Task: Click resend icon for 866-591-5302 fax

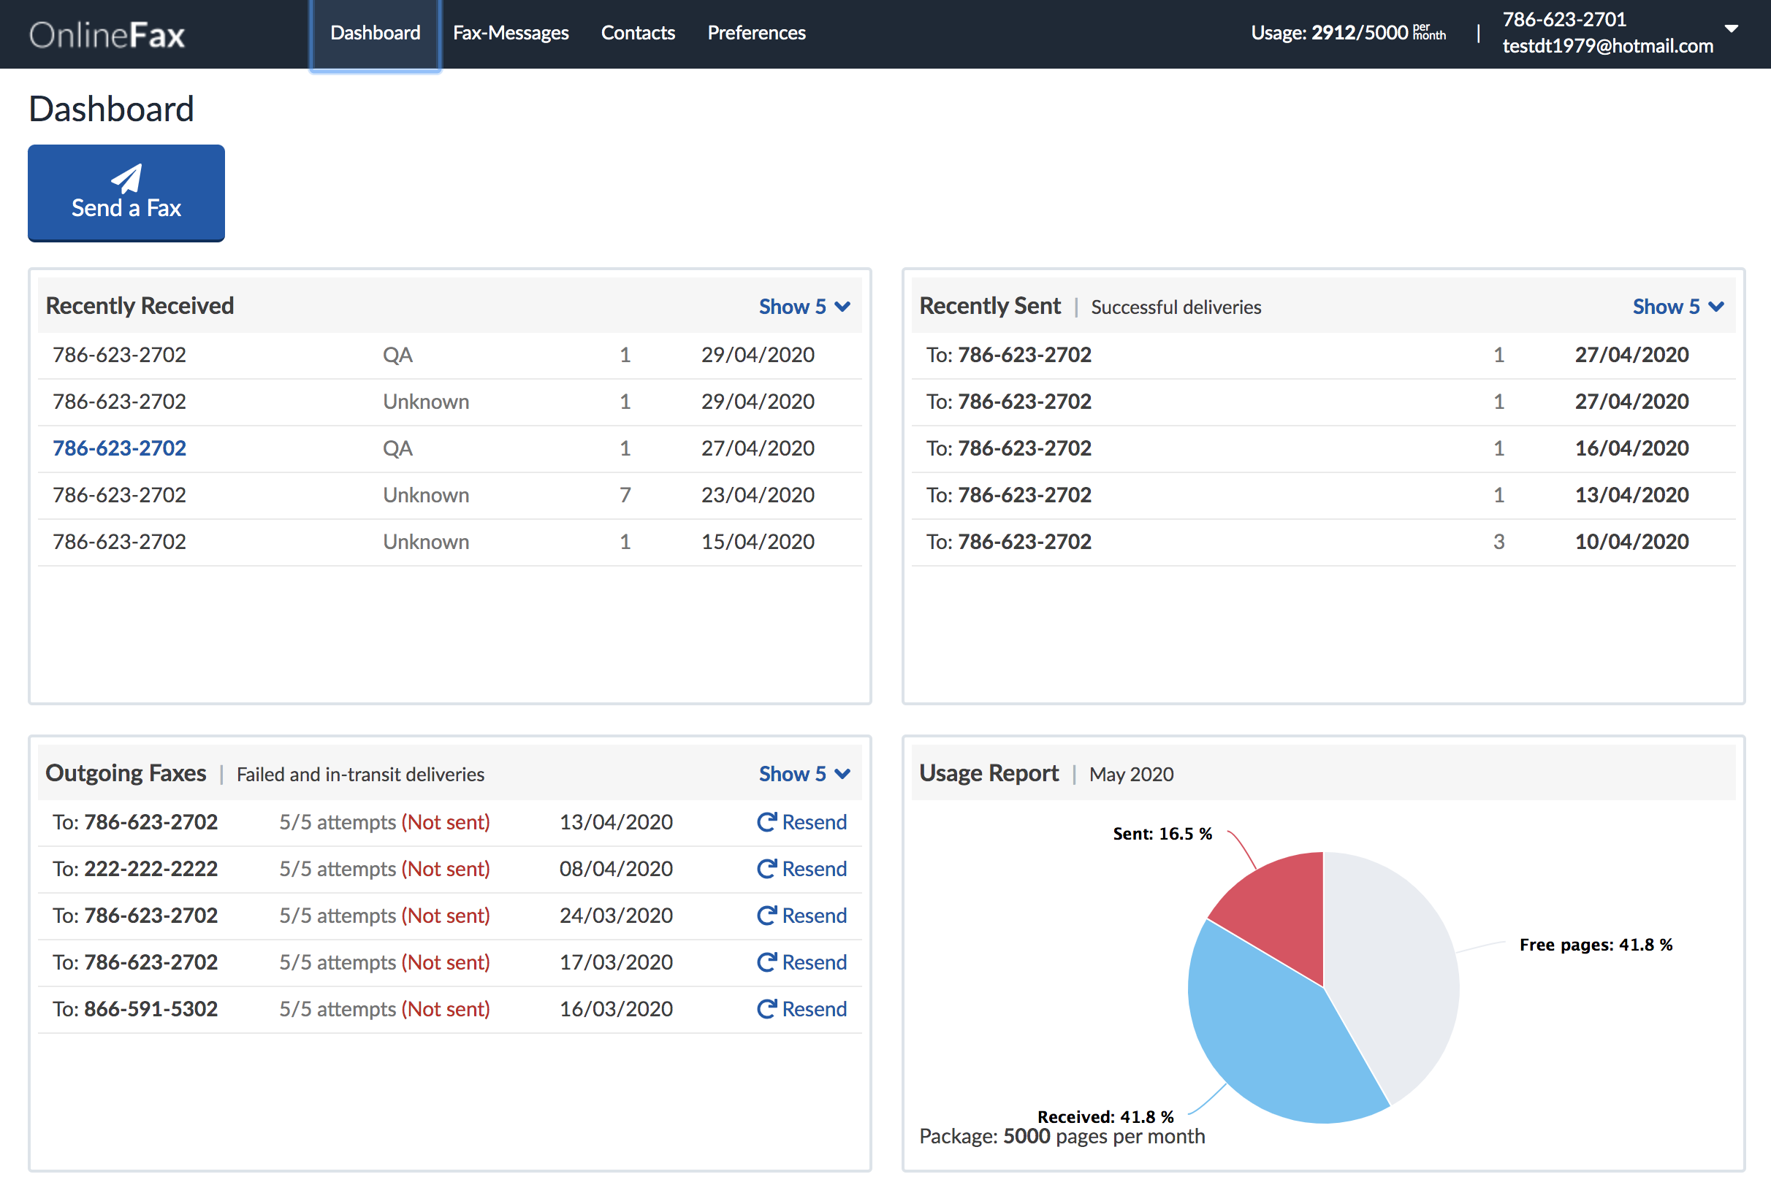Action: coord(766,1009)
